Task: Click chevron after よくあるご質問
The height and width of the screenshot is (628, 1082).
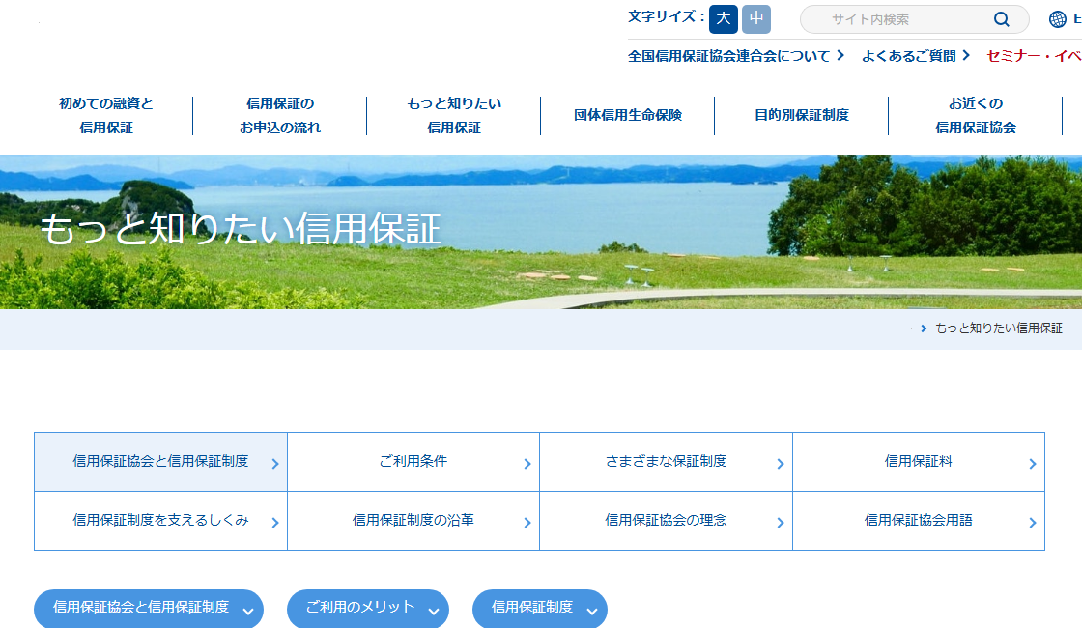Action: click(966, 55)
